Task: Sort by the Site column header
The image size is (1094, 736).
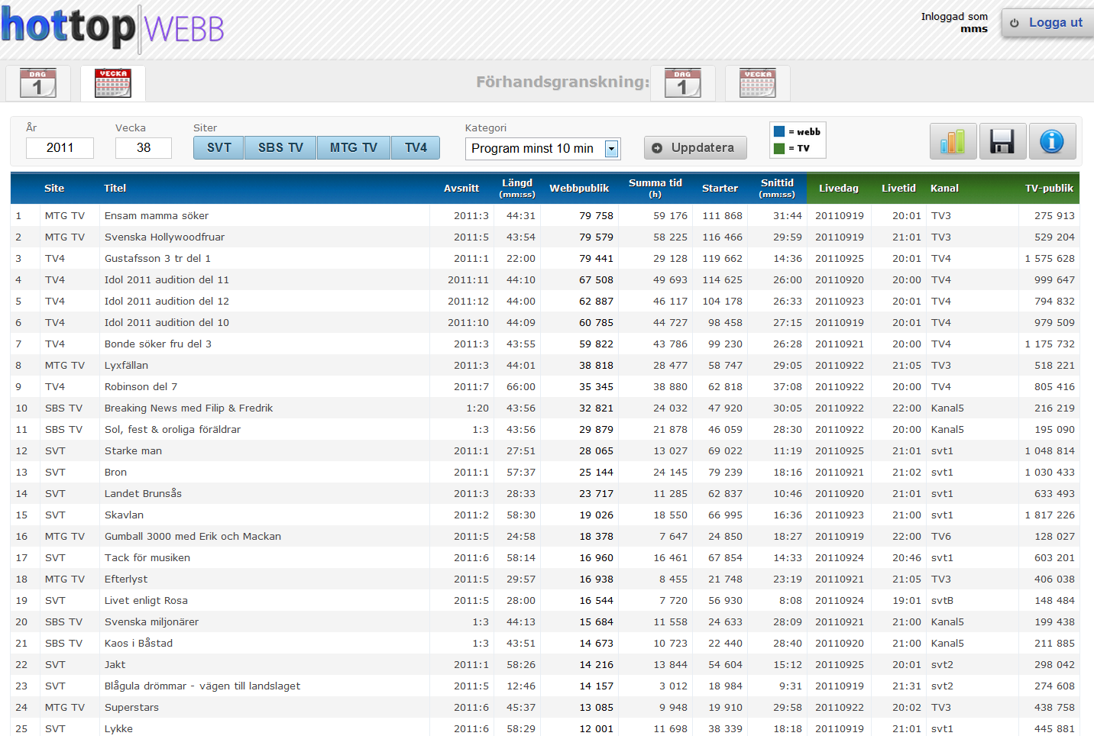Action: pos(54,188)
